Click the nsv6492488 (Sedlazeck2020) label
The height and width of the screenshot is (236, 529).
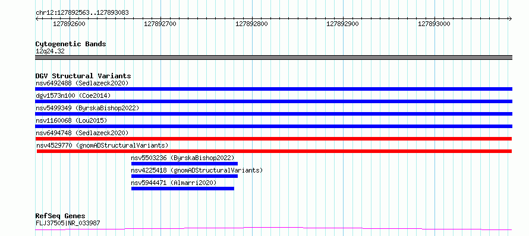(x=82, y=83)
